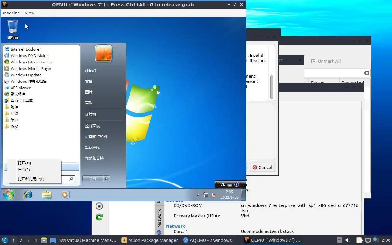Click the keyboard icon on the language bar

tap(230, 185)
